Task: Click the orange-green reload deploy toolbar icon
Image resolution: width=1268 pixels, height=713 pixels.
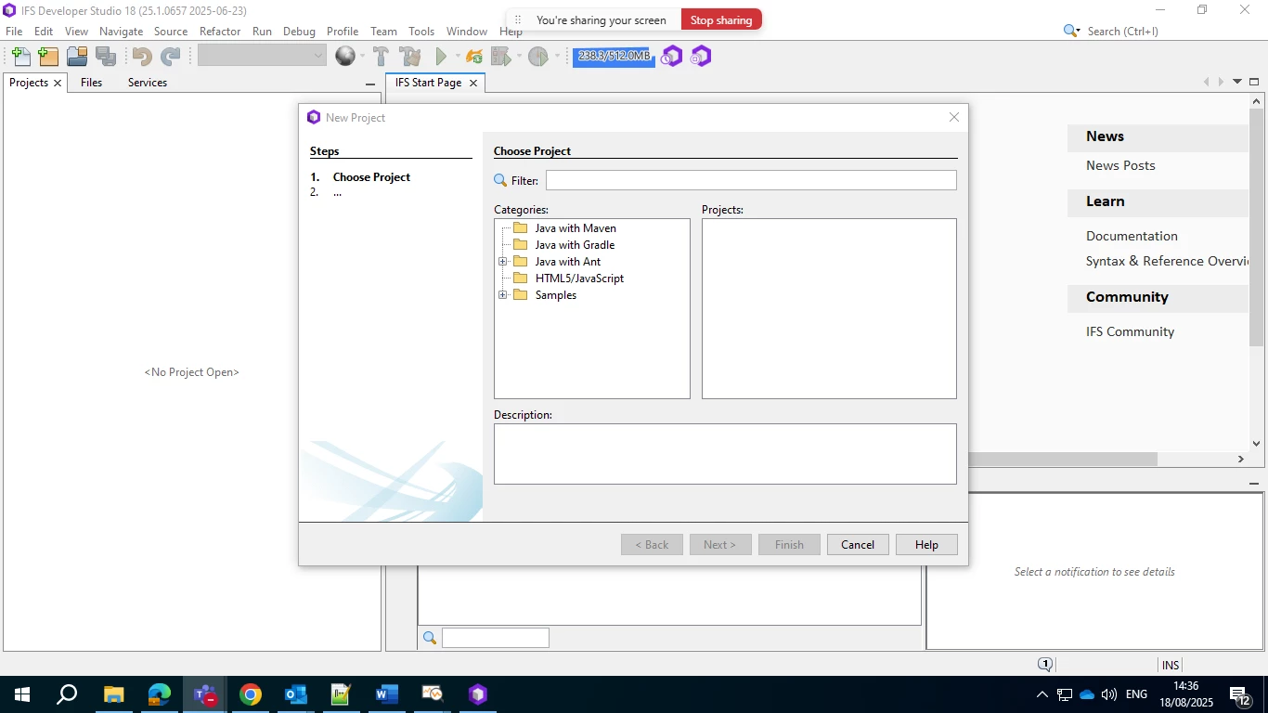Action: tap(474, 57)
